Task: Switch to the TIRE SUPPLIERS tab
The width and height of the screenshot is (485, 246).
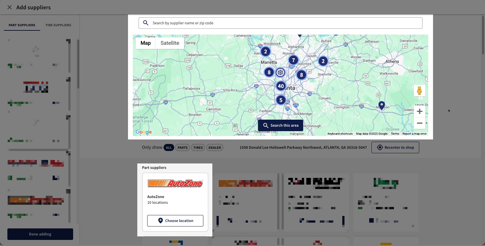Action: point(58,25)
